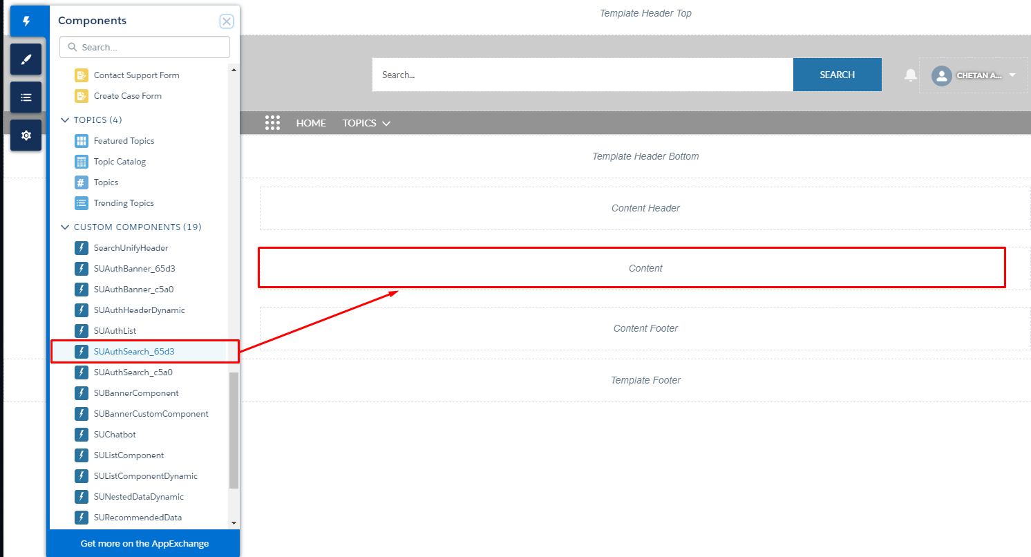This screenshot has width=1031, height=557.
Task: Click the Components search field
Action: click(152, 48)
